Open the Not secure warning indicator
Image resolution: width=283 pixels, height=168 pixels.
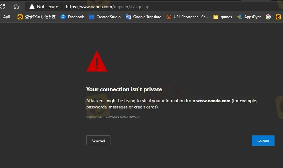click(x=44, y=7)
